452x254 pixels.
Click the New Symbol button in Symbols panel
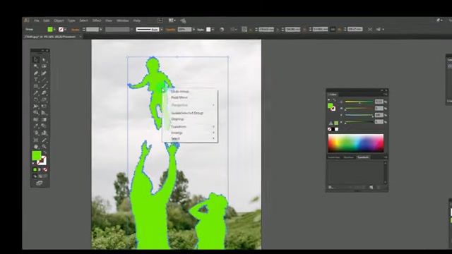tap(371, 187)
